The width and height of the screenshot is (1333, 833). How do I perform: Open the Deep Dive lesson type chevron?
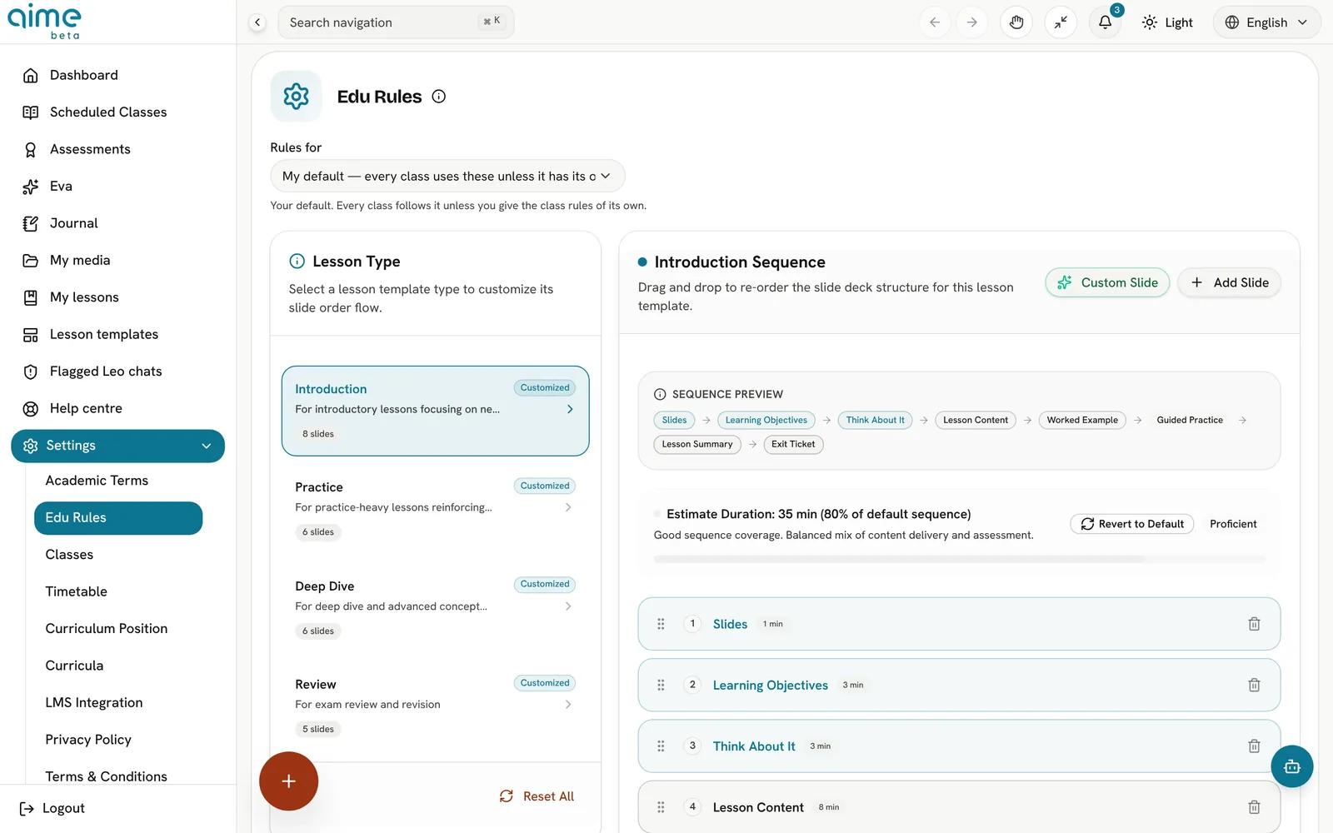click(568, 606)
